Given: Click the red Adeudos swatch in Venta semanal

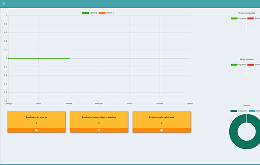Looking at the screenshot, I should (x=251, y=65).
